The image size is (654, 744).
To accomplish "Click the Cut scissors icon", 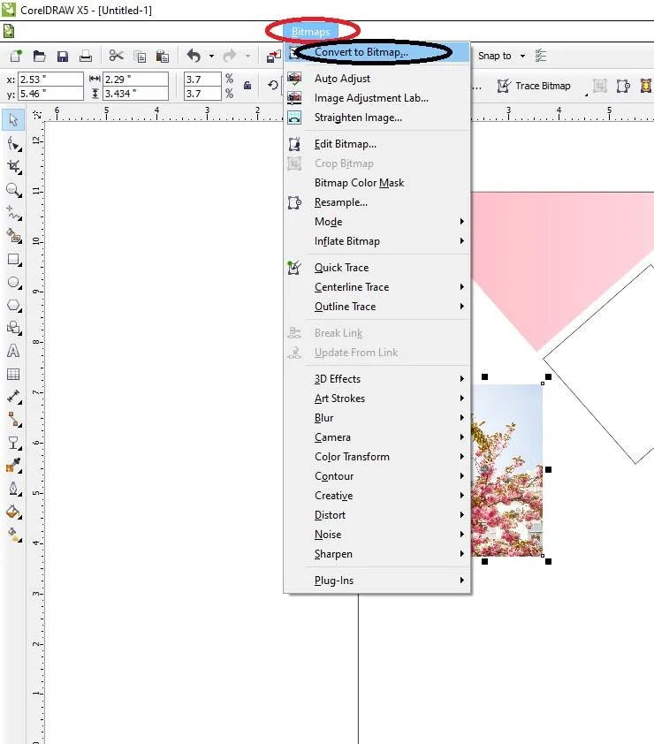I will point(116,56).
